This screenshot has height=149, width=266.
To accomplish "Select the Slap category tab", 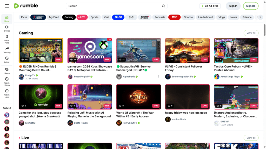I will point(118,17).
